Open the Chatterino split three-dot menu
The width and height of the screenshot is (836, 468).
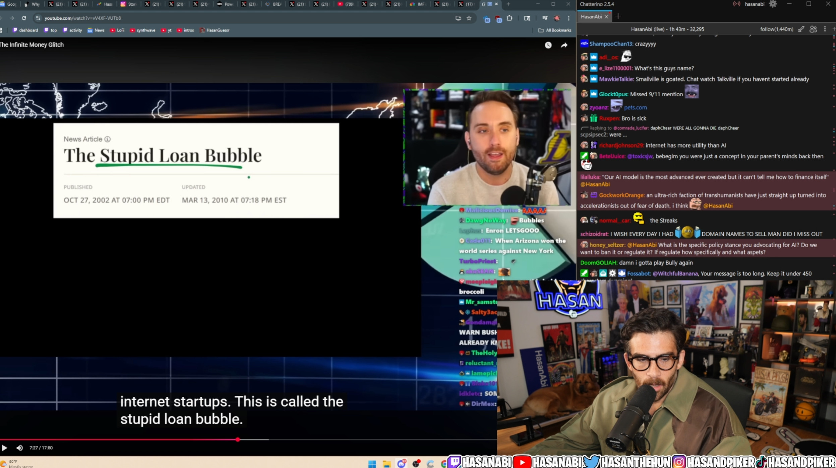coord(825,29)
